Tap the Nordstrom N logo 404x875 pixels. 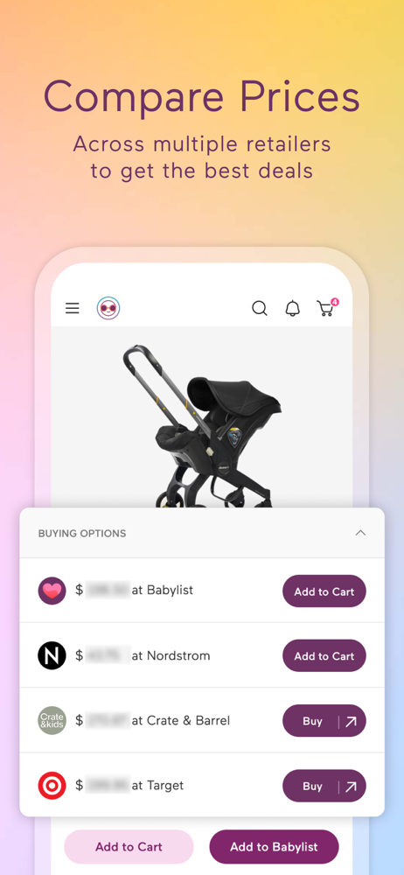52,655
